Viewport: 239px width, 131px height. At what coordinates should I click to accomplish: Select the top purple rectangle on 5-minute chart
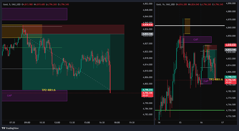(34, 14)
